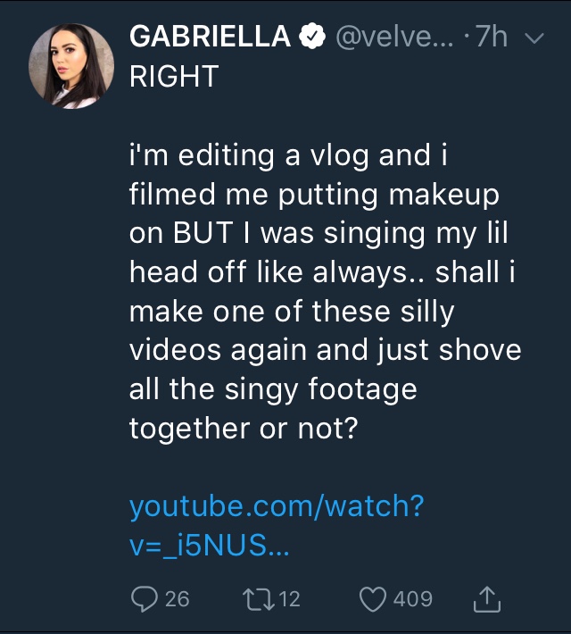Open the youtube.com/watch link
Viewport: 571px width, 634px height.
point(276,507)
